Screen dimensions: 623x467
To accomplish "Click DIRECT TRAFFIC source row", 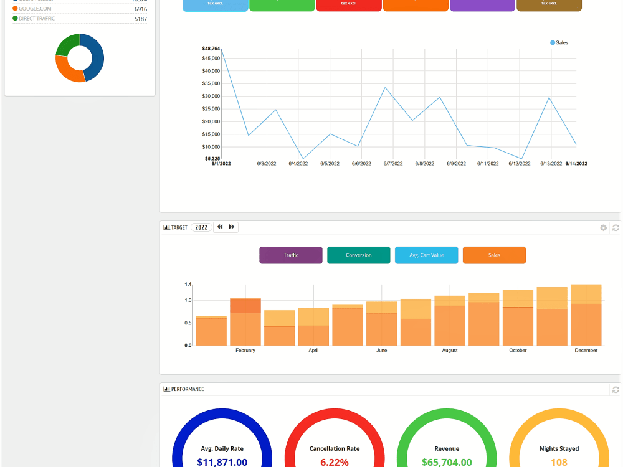I will coord(80,19).
